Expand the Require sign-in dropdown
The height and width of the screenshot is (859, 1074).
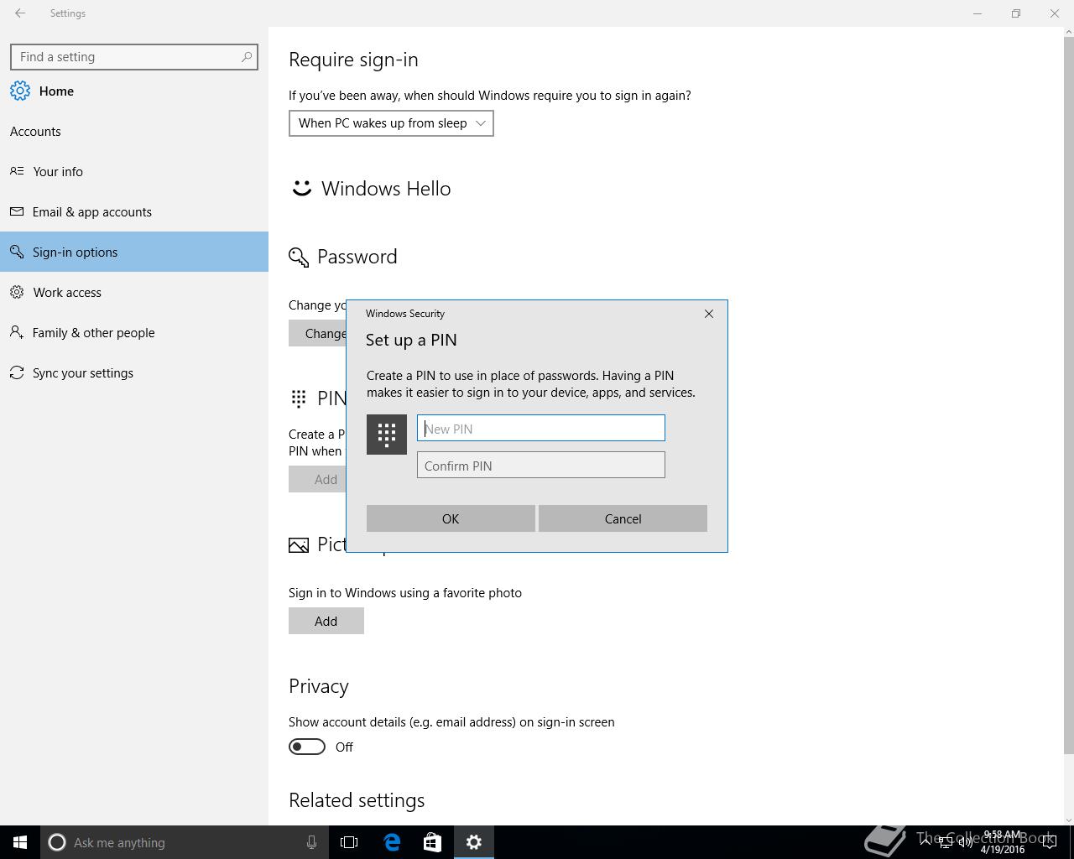(x=391, y=123)
